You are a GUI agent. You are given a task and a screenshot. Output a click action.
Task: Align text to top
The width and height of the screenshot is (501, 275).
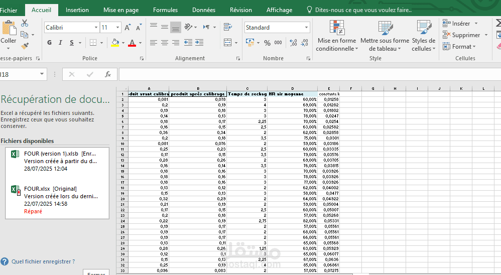pyautogui.click(x=154, y=27)
